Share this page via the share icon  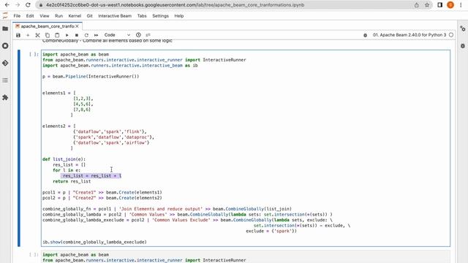[x=416, y=5]
